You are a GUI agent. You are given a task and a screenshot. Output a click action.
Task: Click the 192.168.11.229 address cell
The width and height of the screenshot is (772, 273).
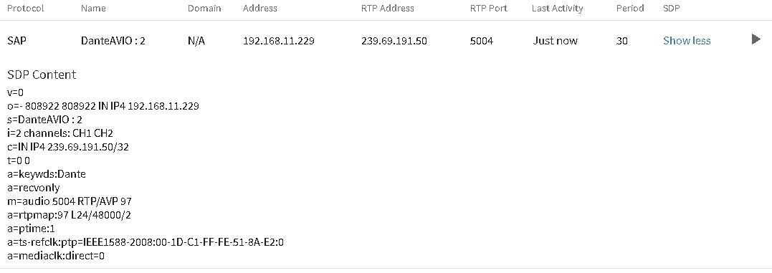[279, 41]
